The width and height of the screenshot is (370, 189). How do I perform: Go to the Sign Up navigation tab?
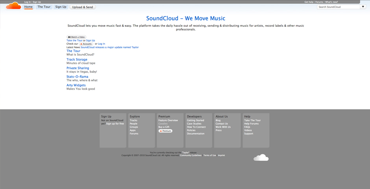pyautogui.click(x=61, y=7)
